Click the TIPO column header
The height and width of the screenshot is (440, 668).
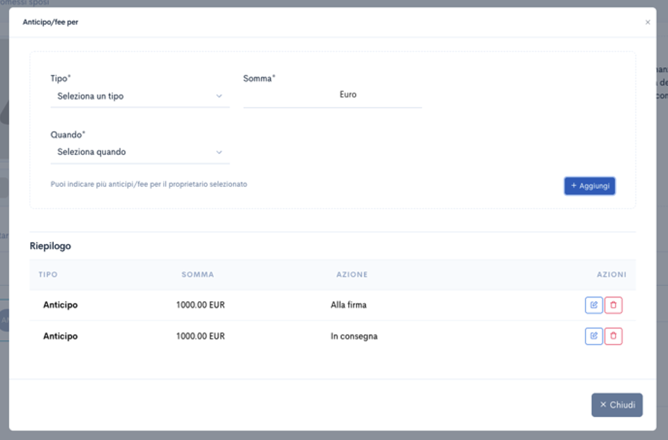pos(48,275)
